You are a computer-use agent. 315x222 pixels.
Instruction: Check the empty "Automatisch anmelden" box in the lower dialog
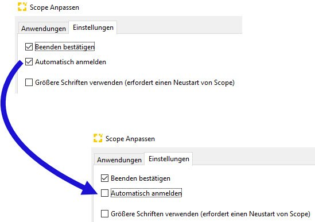click(x=104, y=193)
